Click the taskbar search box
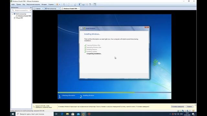The width and height of the screenshot is (207, 116). tap(35, 114)
